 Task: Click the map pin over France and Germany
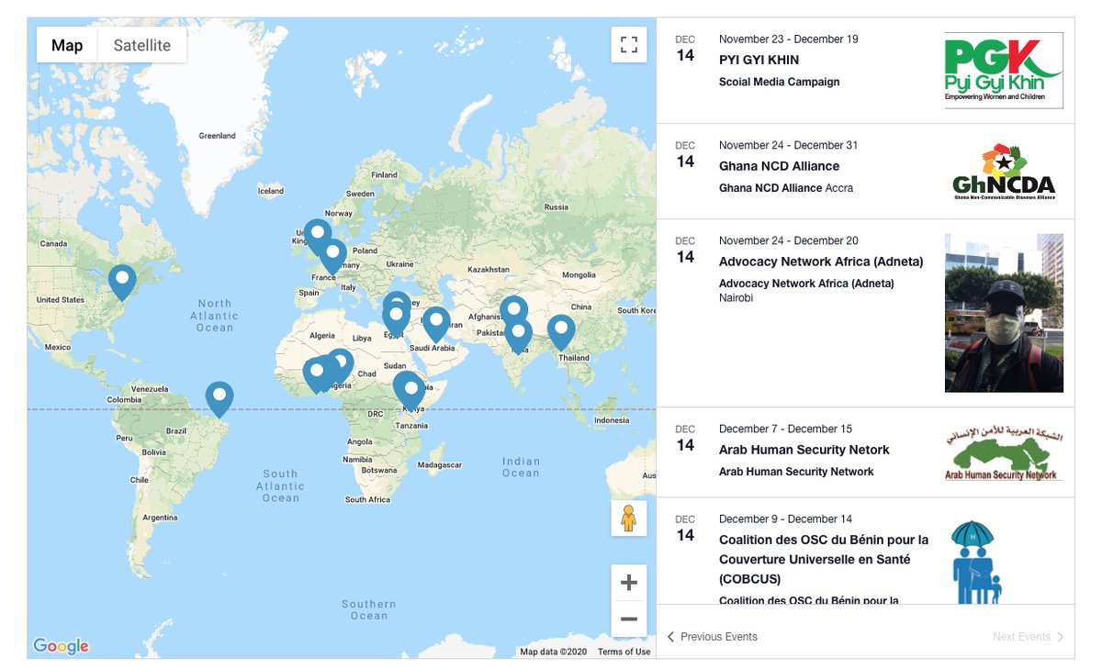tap(332, 256)
